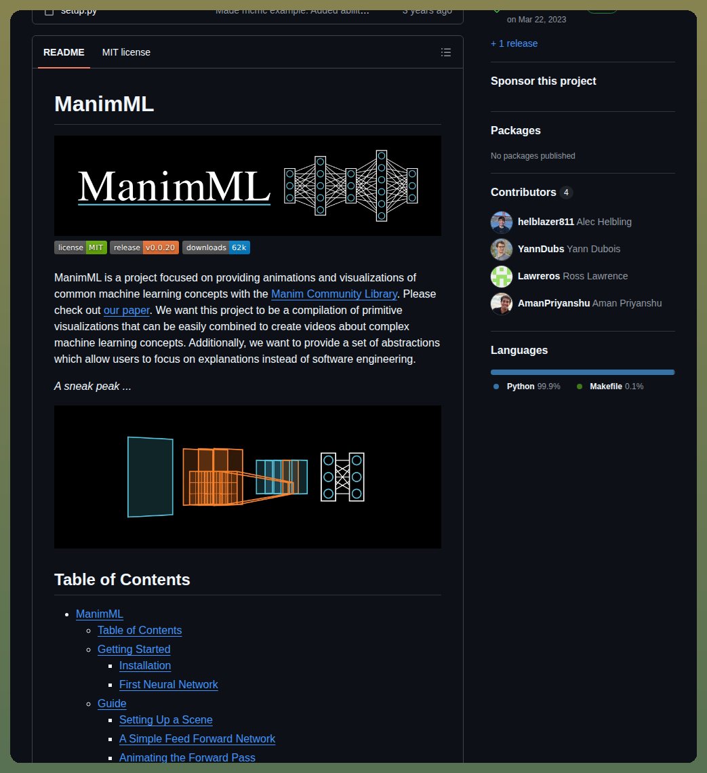Screen dimensions: 707x773
Task: Open AmanPriyanshu profile name link
Action: coord(553,303)
